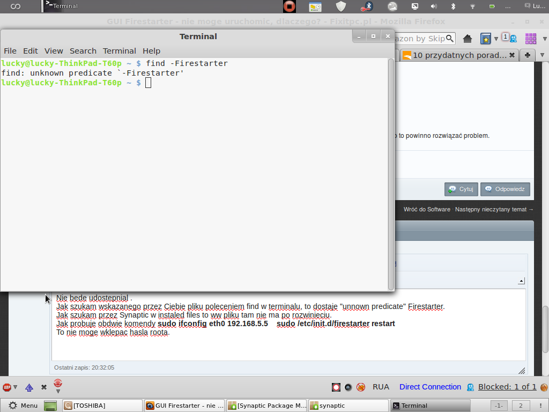The width and height of the screenshot is (549, 412).
Task: Click the crossed-out orange icon in add-on bar
Action: click(x=361, y=387)
